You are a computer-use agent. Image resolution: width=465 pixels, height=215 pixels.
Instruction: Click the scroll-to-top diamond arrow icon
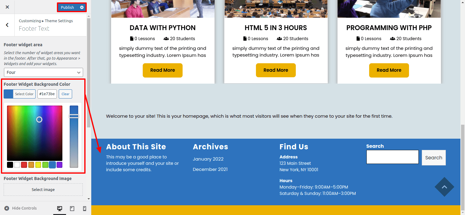coord(444,187)
